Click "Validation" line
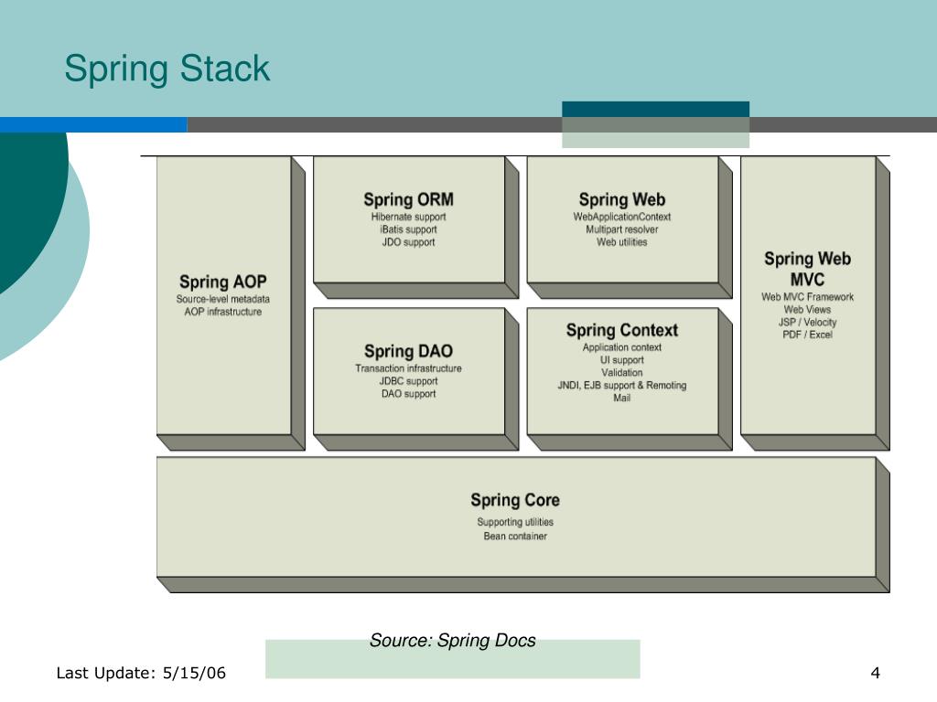 click(x=622, y=373)
